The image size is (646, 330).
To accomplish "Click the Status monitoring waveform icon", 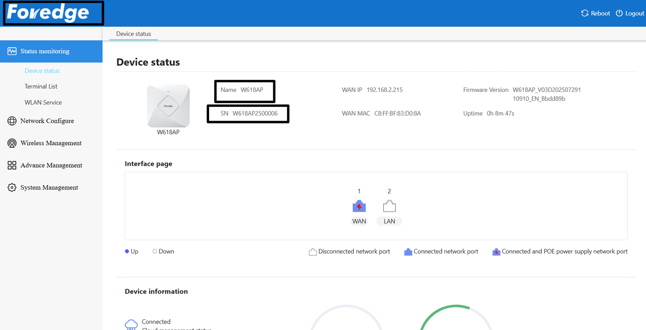I will [12, 51].
